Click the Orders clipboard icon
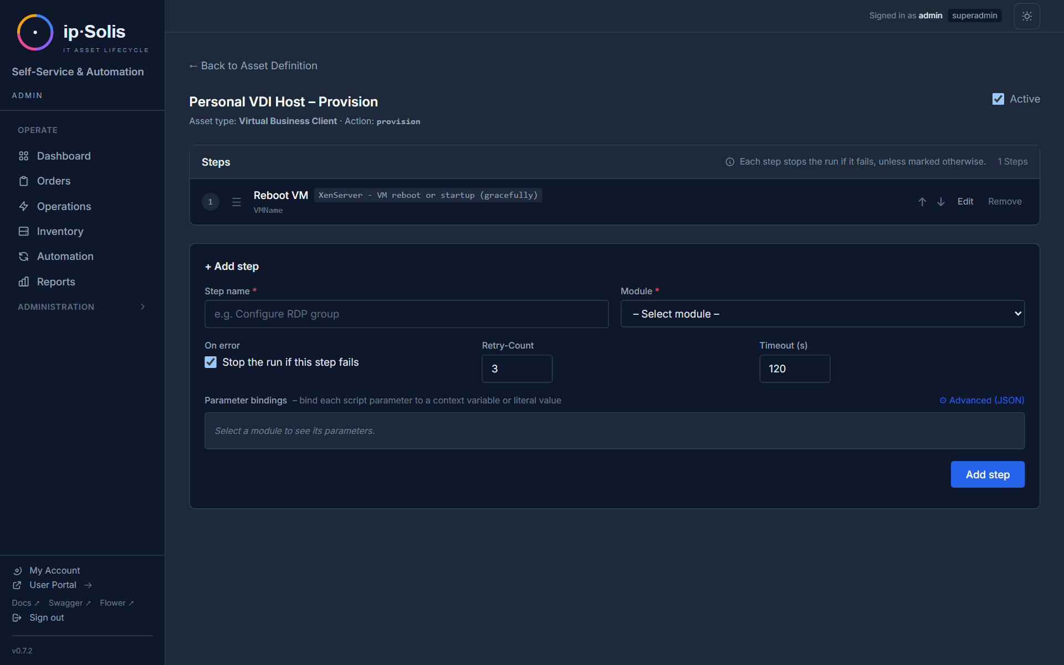 [23, 181]
